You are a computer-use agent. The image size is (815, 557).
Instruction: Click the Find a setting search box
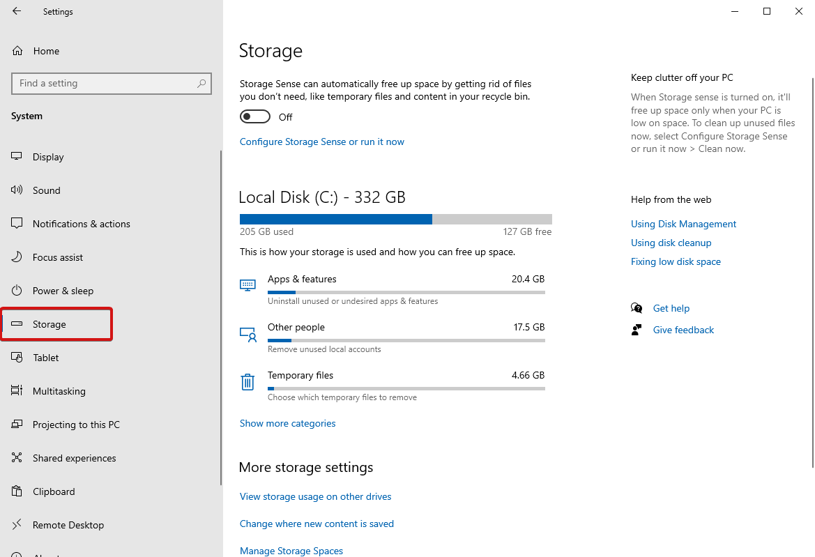[x=112, y=83]
